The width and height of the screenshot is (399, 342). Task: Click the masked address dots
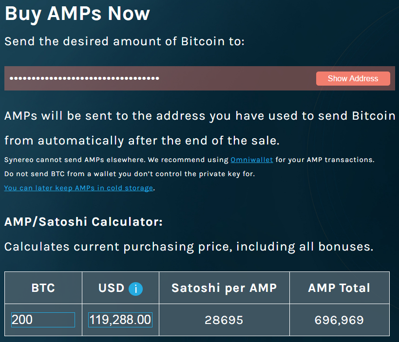pos(84,78)
